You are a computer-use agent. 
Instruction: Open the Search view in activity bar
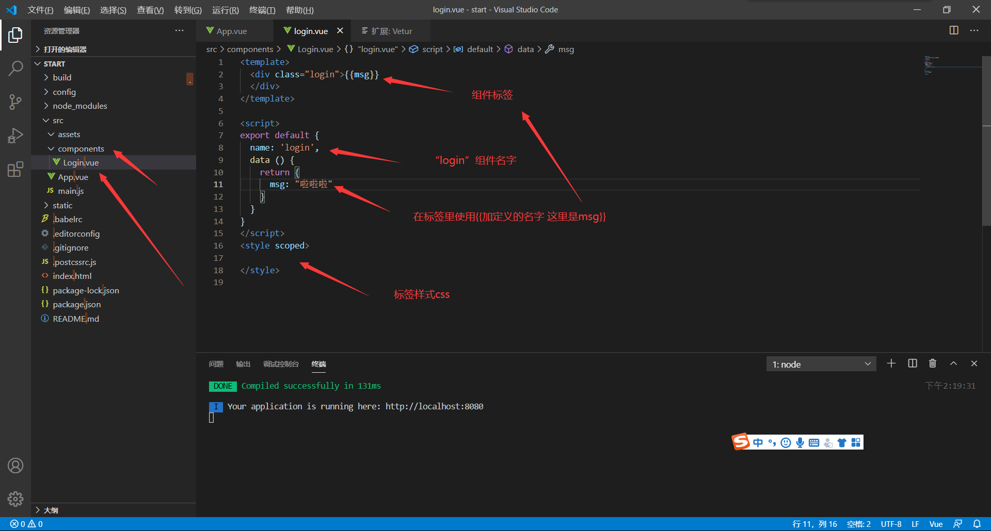click(15, 68)
